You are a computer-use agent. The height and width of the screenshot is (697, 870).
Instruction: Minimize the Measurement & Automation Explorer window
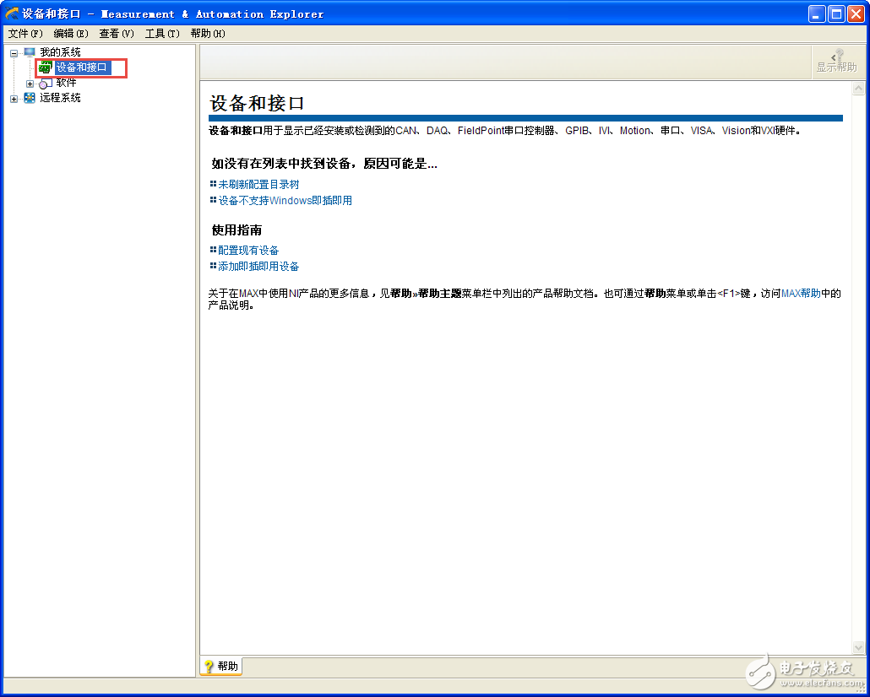coord(818,14)
